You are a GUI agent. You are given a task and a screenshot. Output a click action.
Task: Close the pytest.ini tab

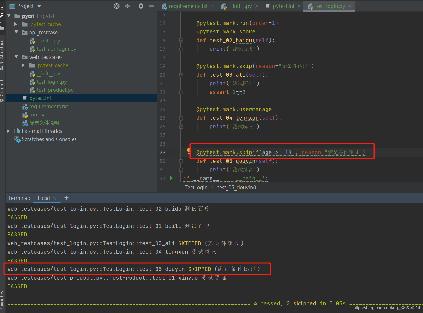tap(299, 6)
